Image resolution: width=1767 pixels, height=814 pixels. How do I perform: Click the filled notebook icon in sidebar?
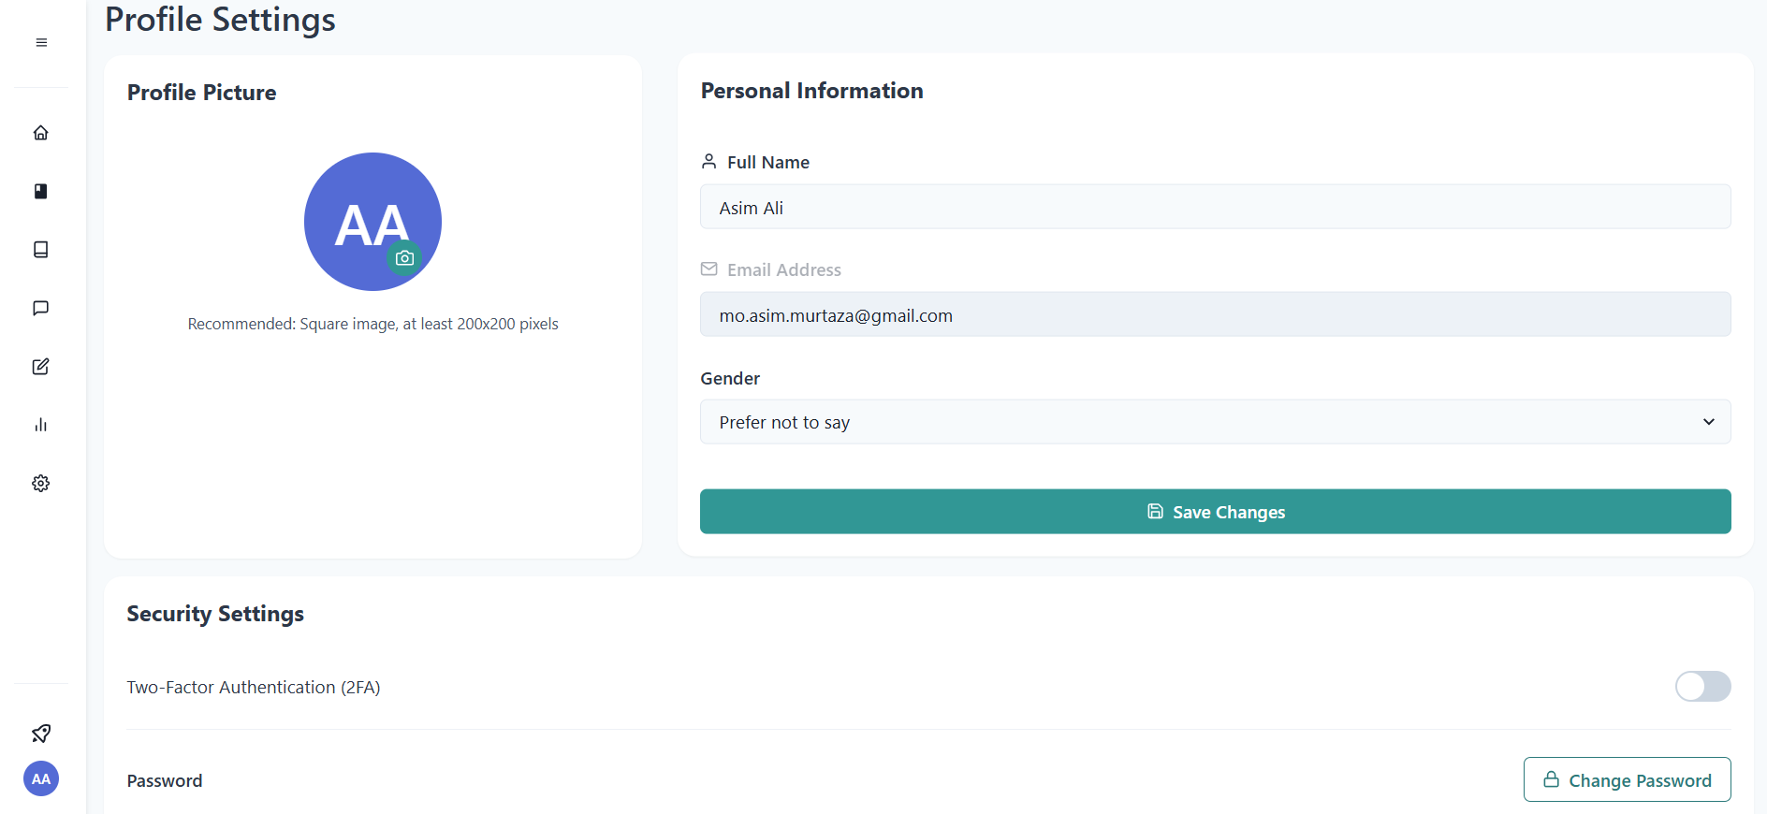pos(41,191)
